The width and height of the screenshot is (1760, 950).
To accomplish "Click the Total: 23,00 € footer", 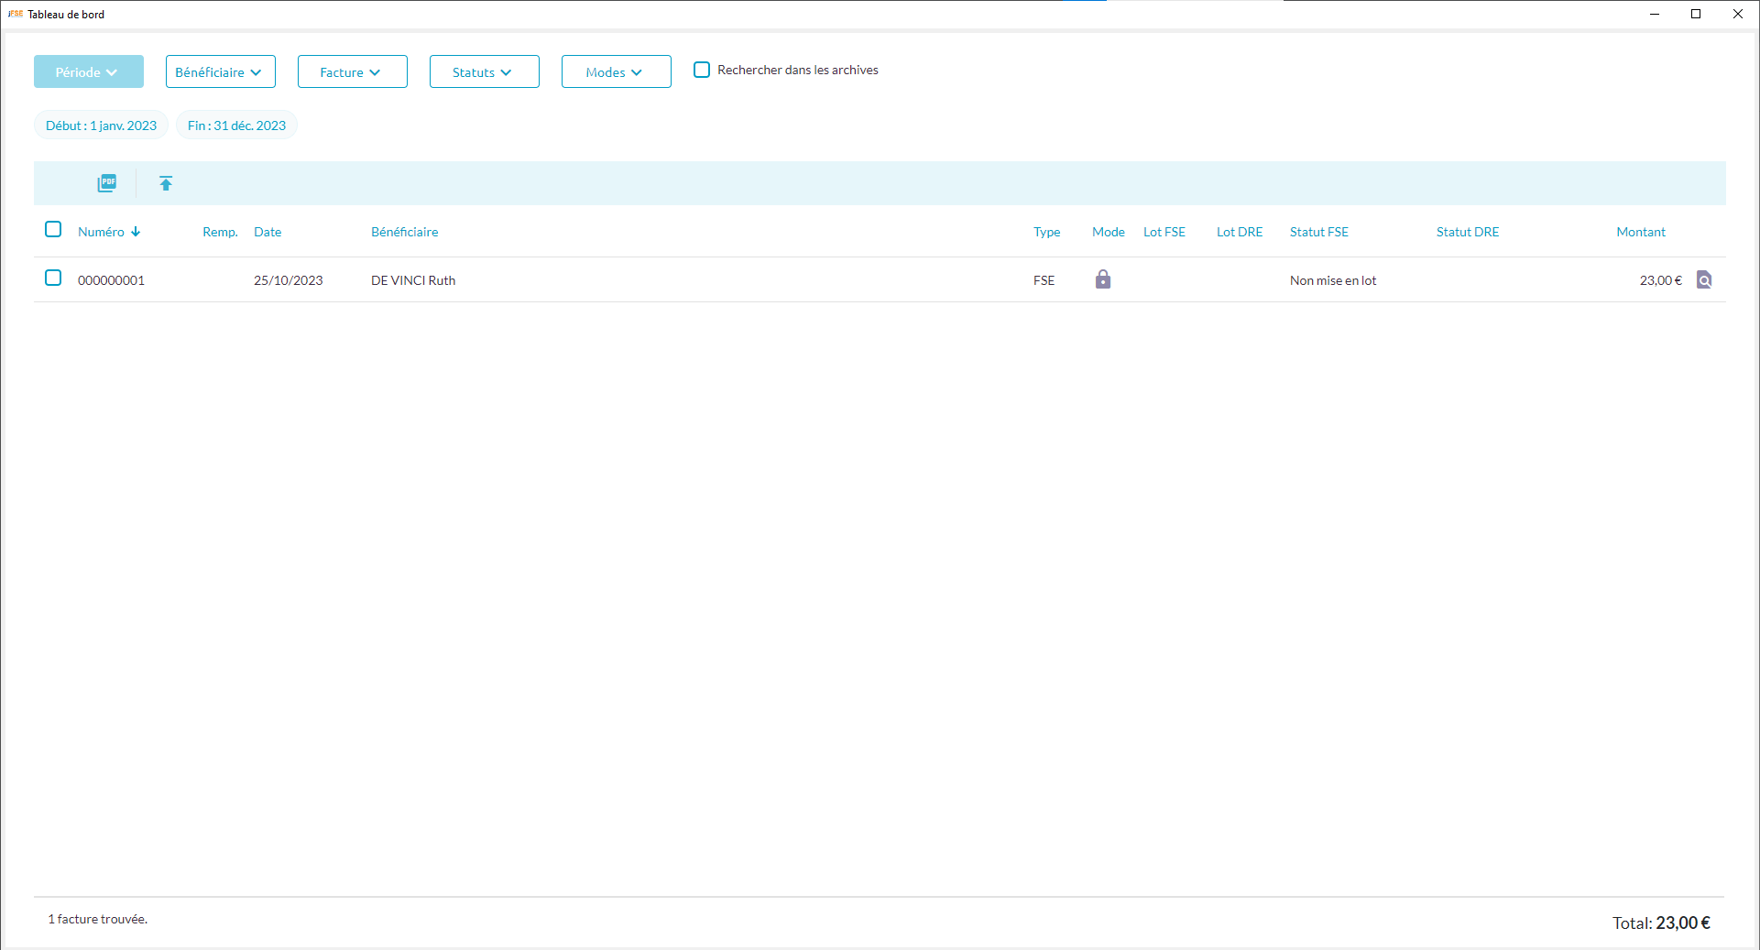I will click(1661, 923).
